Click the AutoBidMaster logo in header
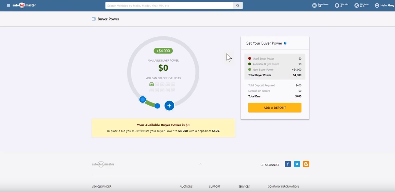 (24, 5)
